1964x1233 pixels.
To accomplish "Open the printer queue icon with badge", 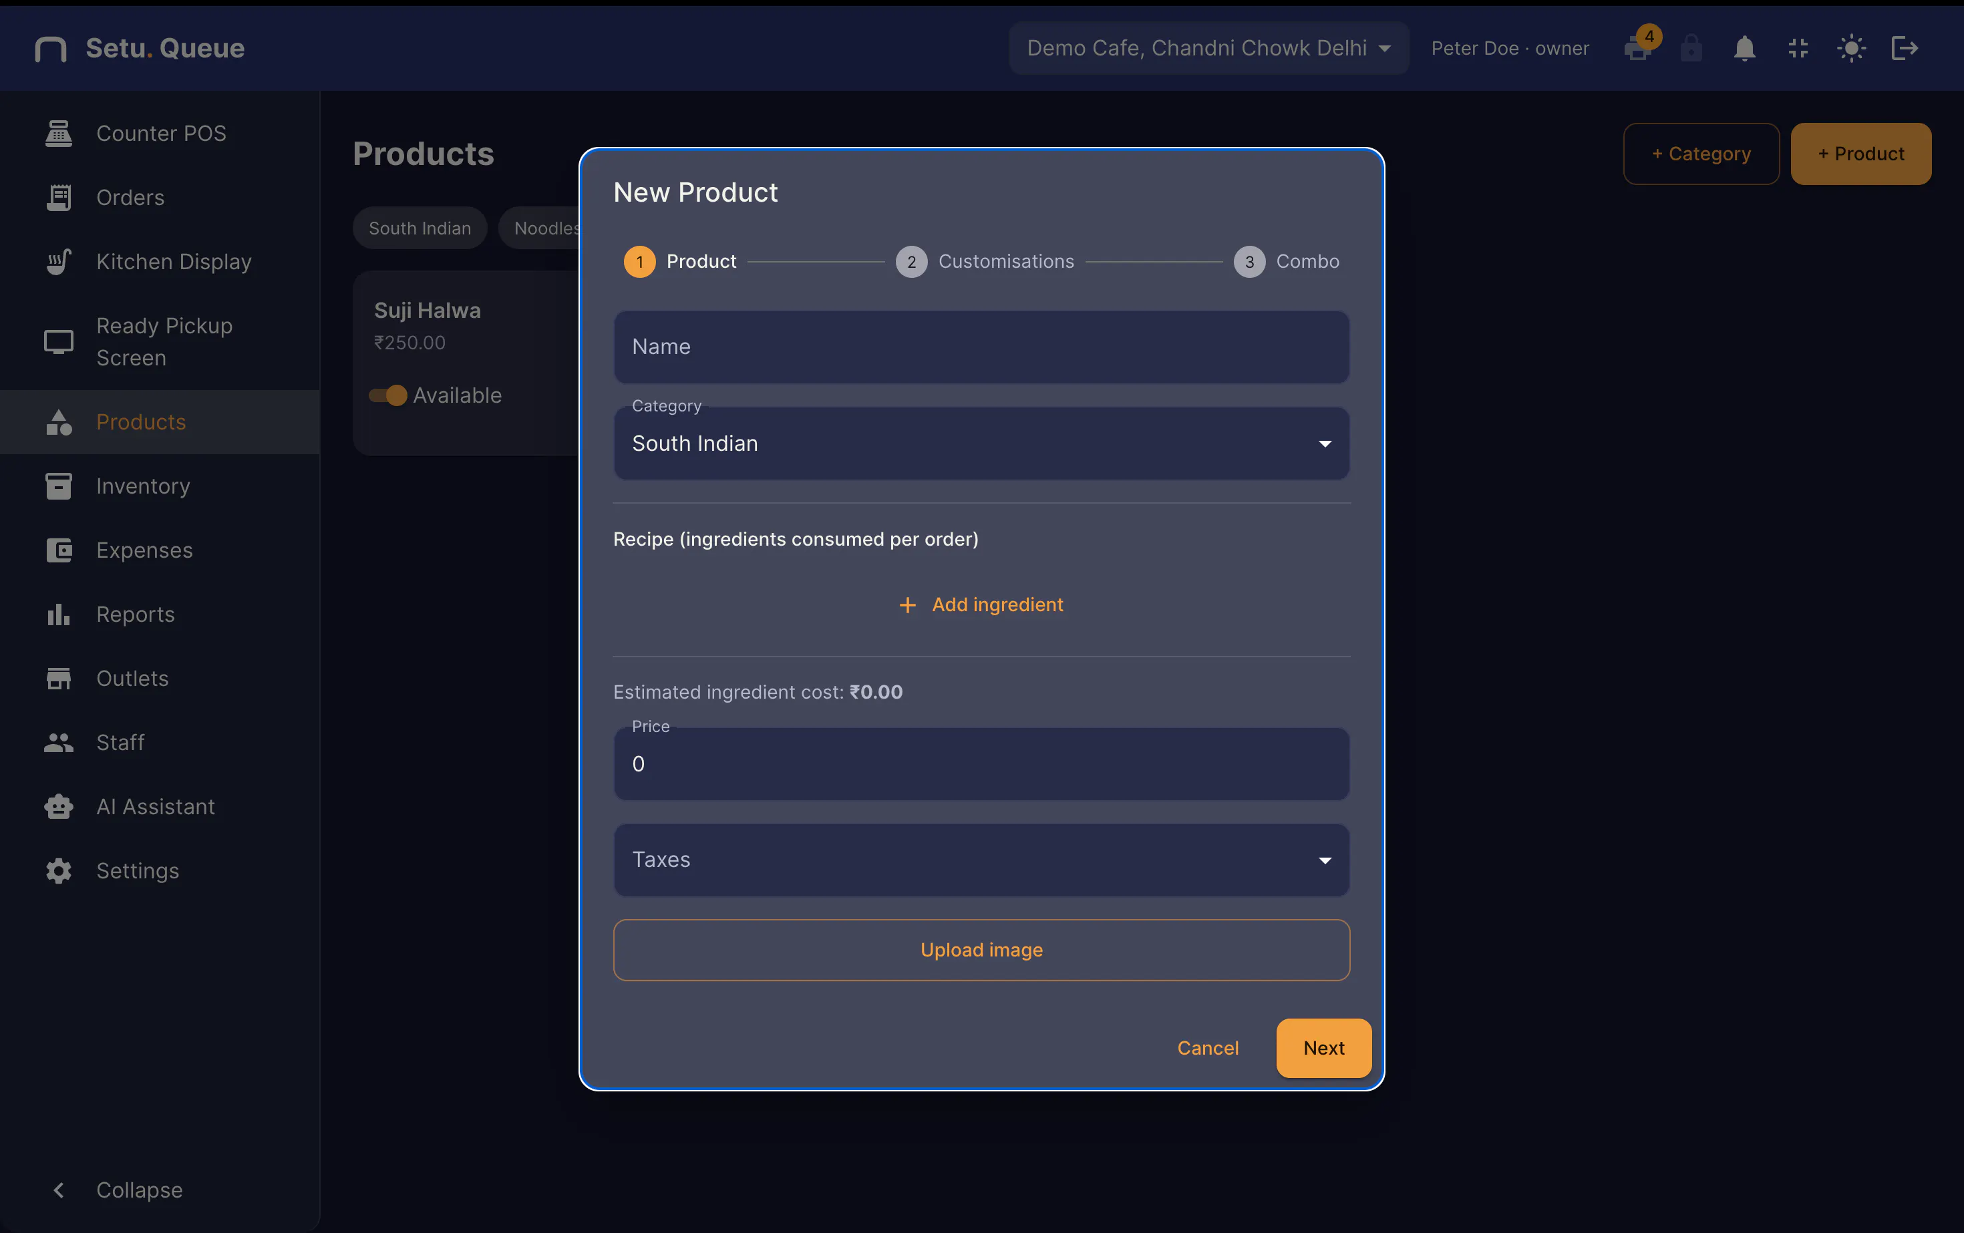I will coord(1639,48).
